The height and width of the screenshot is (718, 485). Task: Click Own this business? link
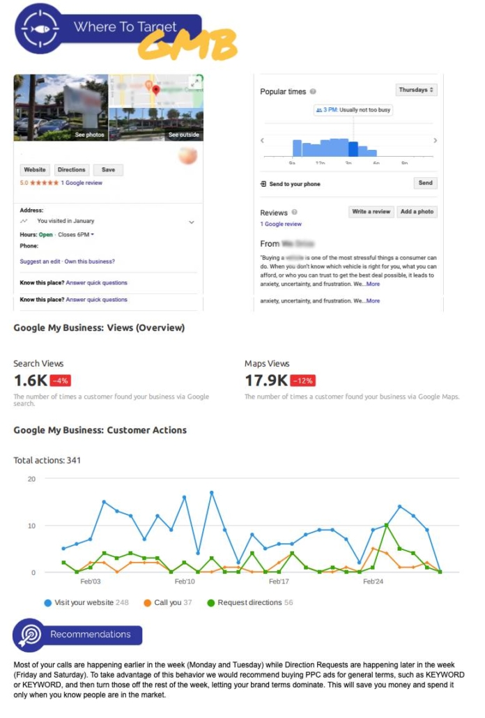coord(90,261)
